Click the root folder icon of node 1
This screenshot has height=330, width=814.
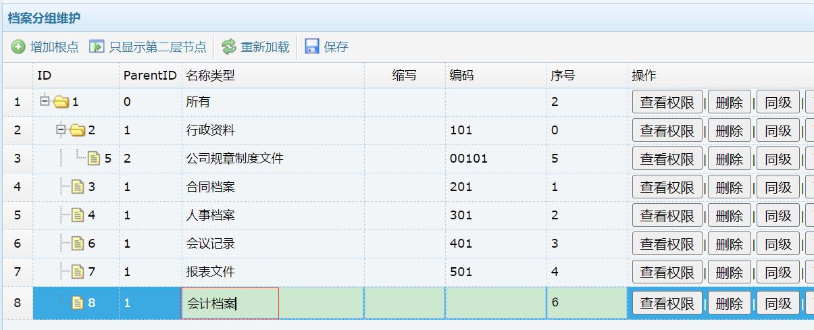[x=61, y=102]
